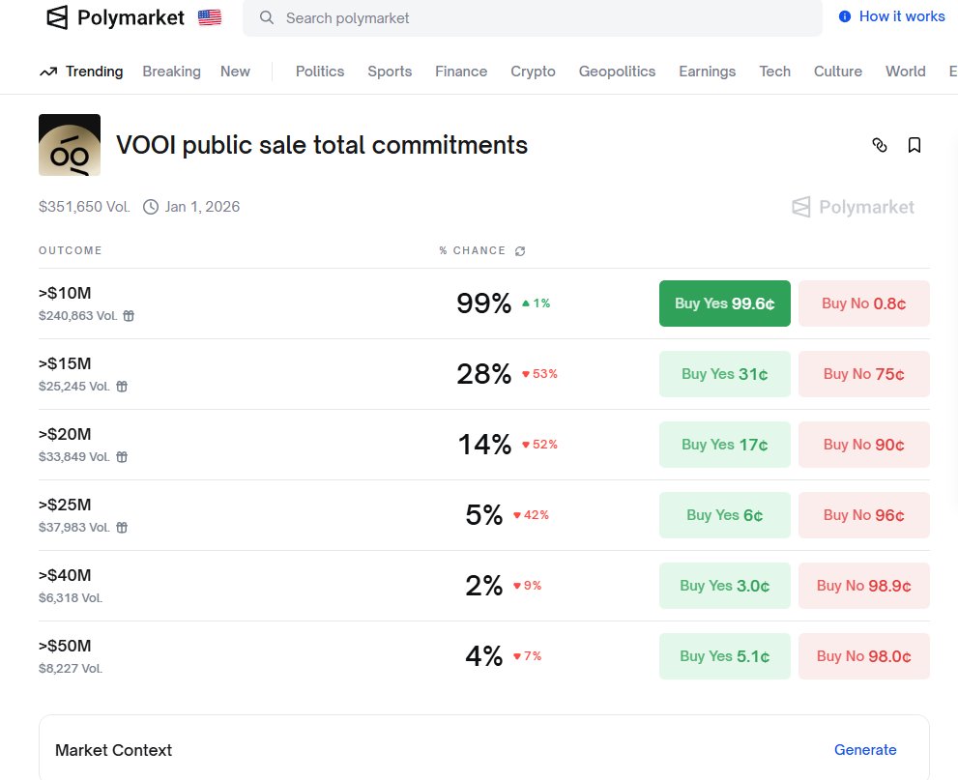Click the search magnifier icon
This screenshot has width=958, height=780.
267,17
